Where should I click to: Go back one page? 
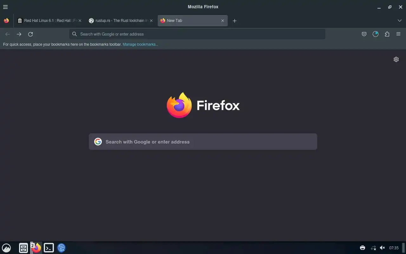pos(8,34)
